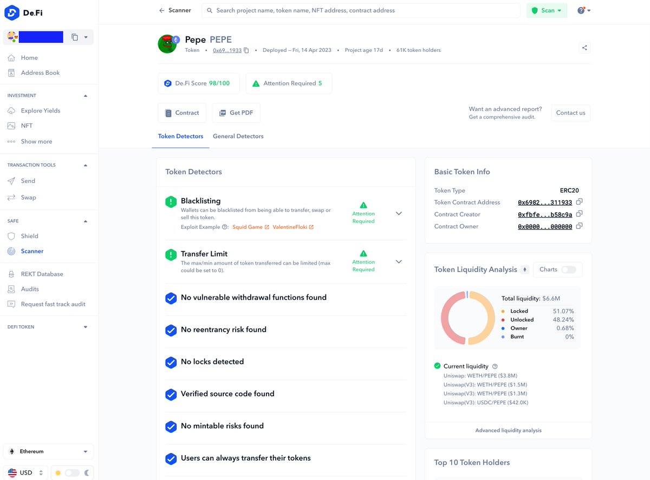Click the search project input field

(361, 10)
